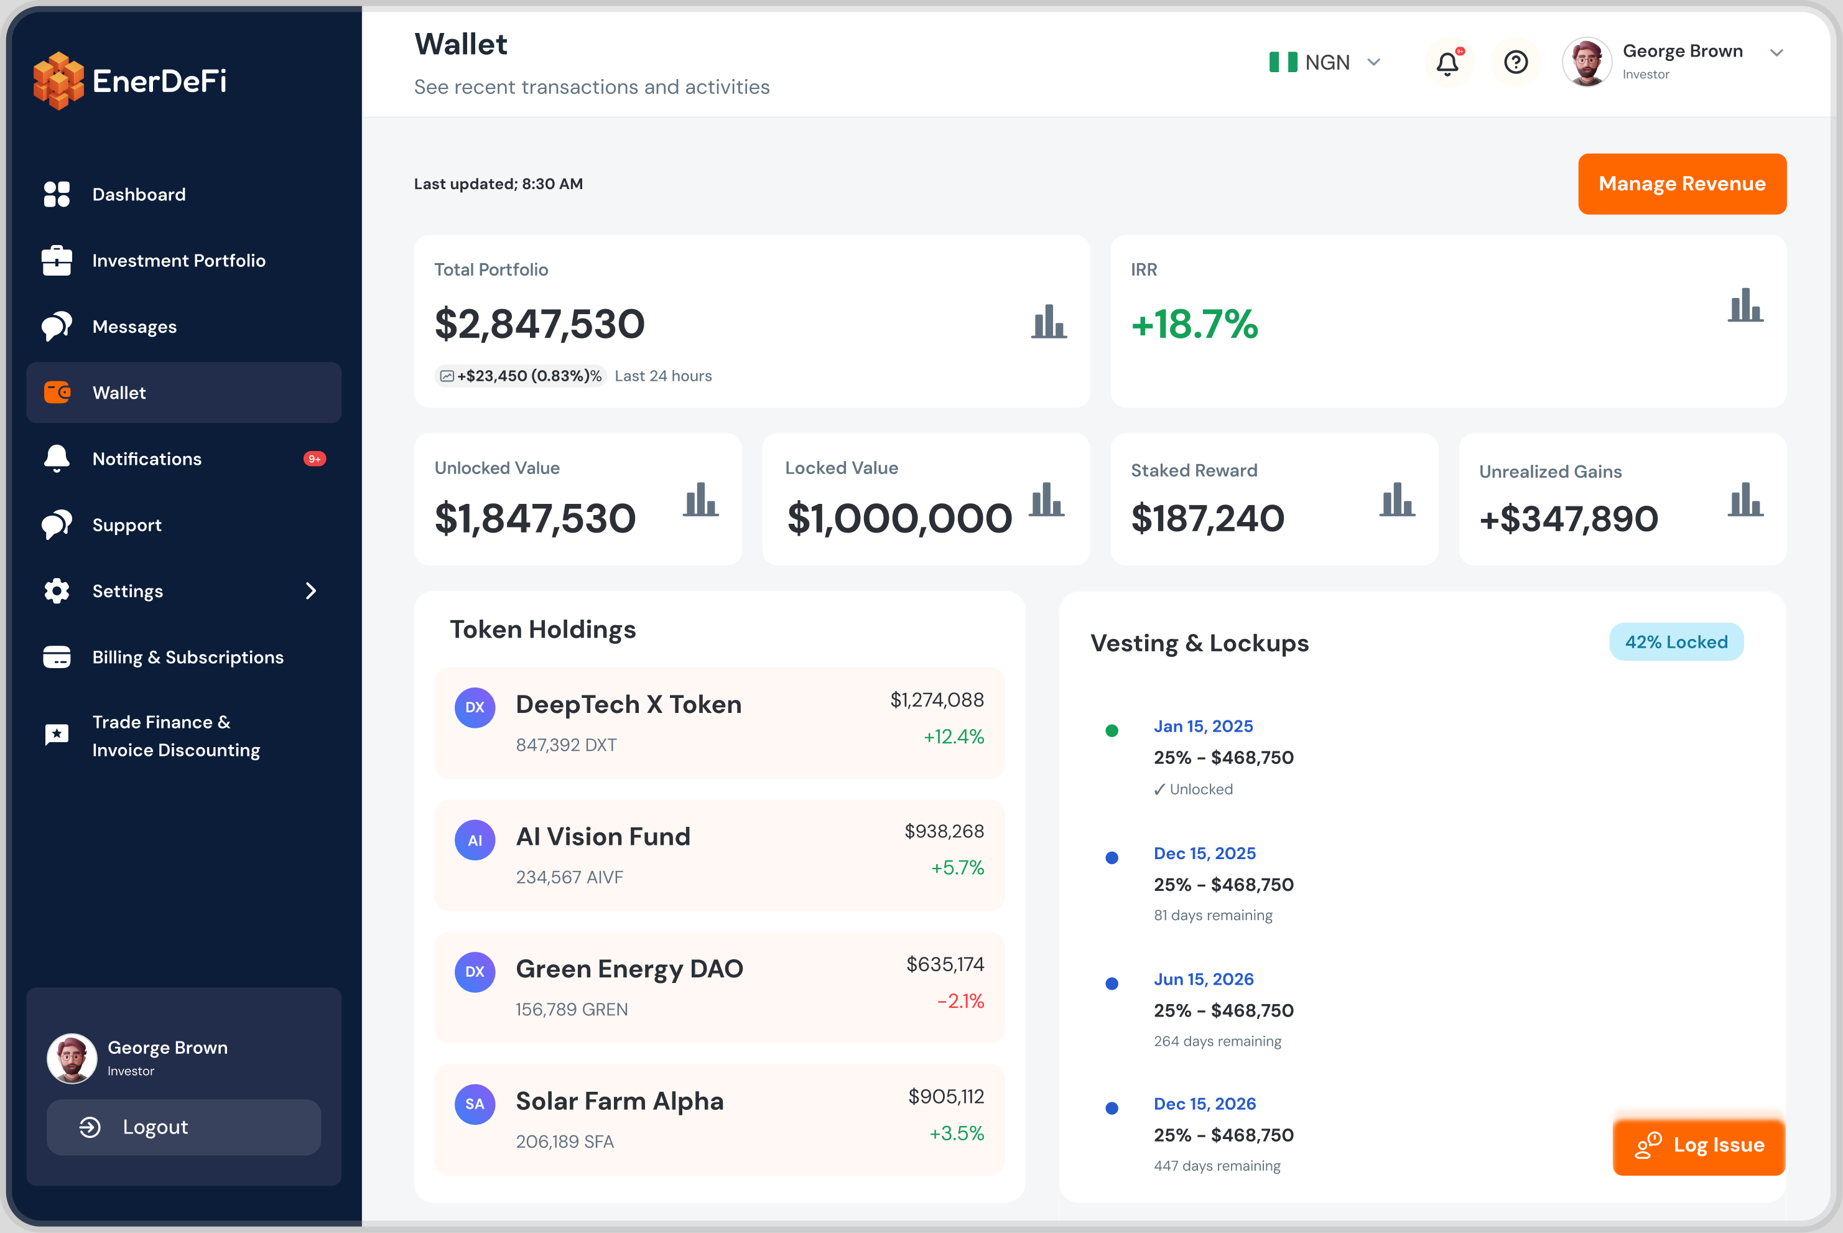Click the Jan 15, 2025 vesting date
The height and width of the screenshot is (1233, 1843).
1203,726
